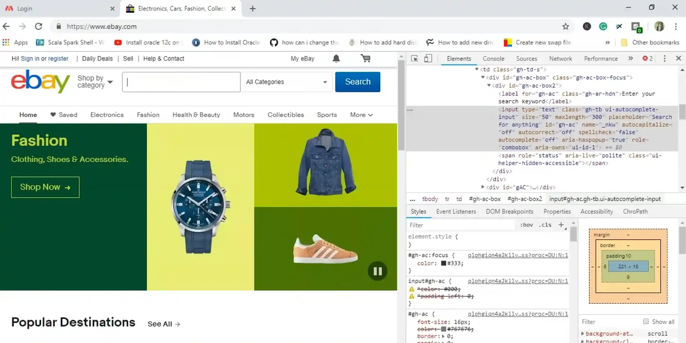Click the blue Search button

point(357,82)
